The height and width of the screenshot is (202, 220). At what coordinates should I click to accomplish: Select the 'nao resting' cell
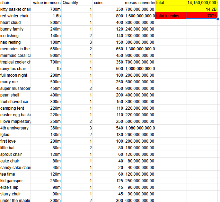tap(15, 42)
